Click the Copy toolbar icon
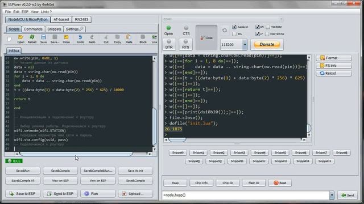The image size is (364, 204). pos(118,39)
